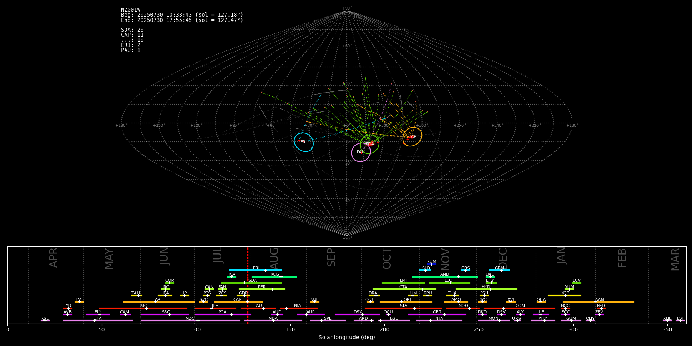Click the ETA shower bar in the timeline
Image resolution: width=692 pixels, height=346 pixels.
[98, 321]
